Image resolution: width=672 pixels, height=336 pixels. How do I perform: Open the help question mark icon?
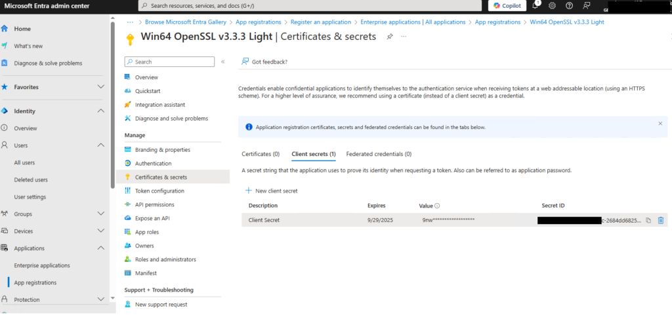click(x=569, y=5)
